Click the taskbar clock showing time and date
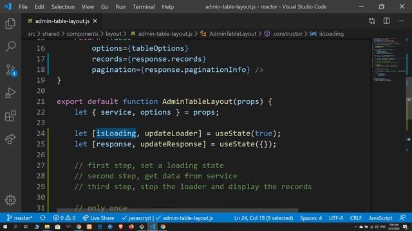412x231 pixels. 393,227
